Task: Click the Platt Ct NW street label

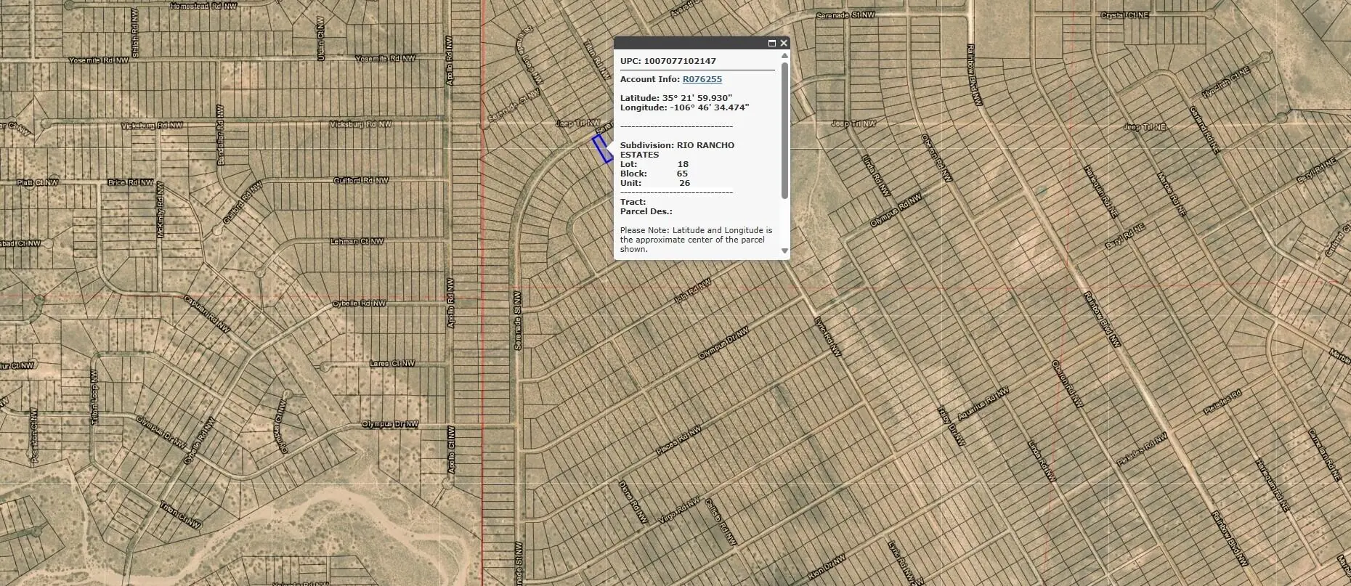Action: click(38, 182)
